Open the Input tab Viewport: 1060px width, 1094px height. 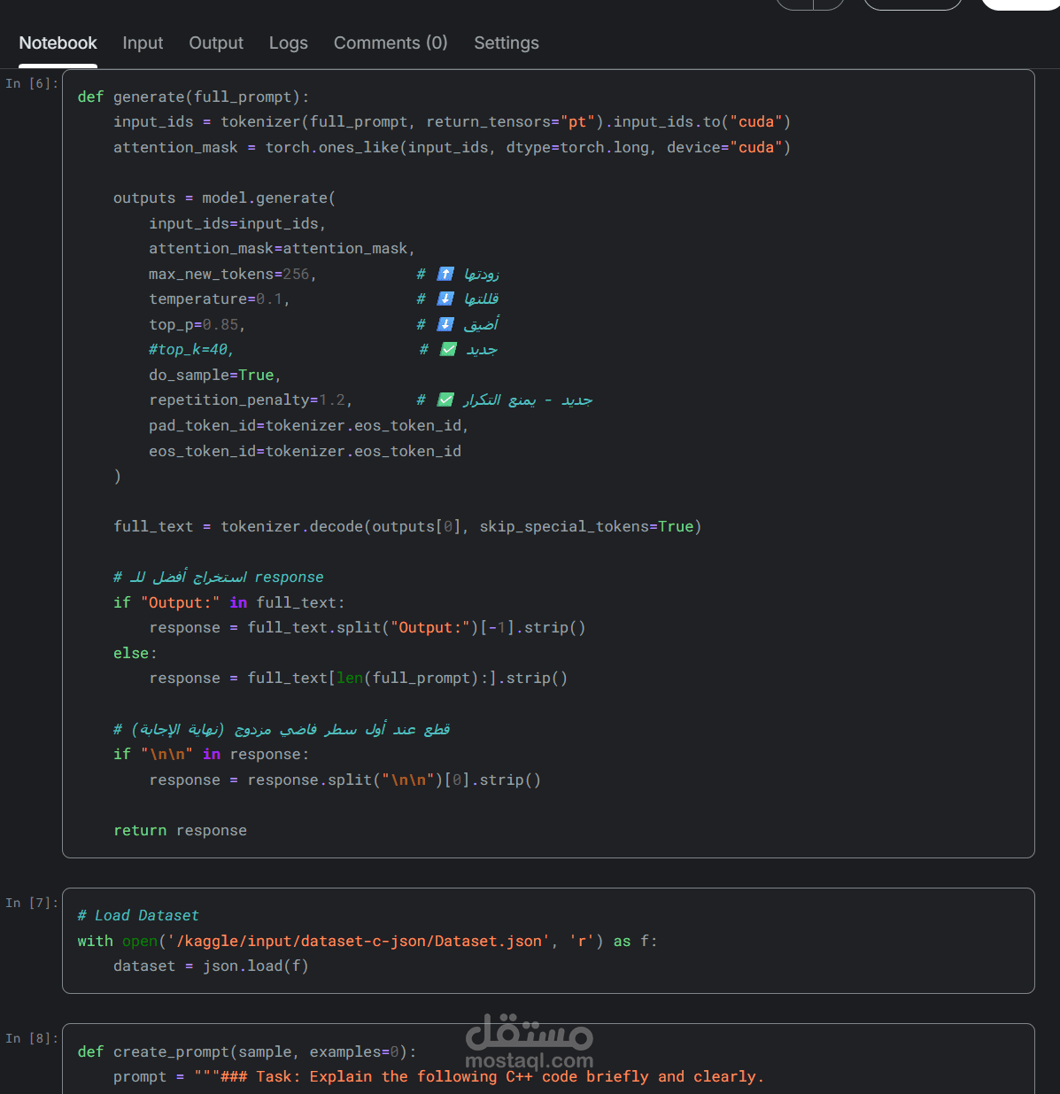pyautogui.click(x=143, y=43)
